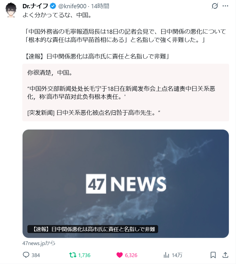Image resolution: width=236 pixels, height=264 pixels.
Task: Open the three-dot more options menu
Action: click(225, 6)
